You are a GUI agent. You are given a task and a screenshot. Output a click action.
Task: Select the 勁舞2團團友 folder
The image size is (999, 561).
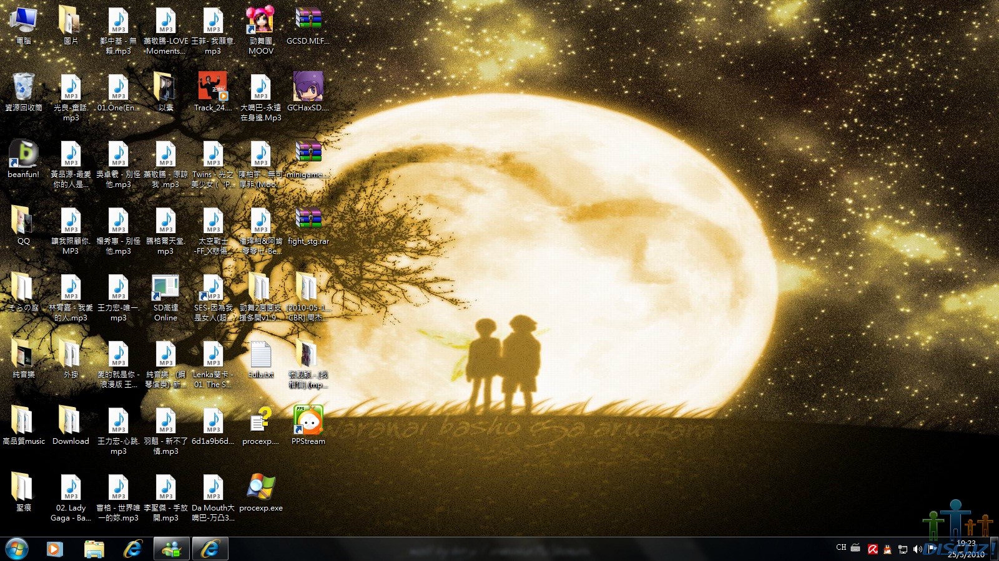click(x=261, y=298)
